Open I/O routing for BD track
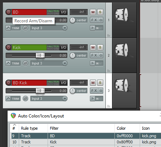Screen dimensions: 161x147 point(64,12)
